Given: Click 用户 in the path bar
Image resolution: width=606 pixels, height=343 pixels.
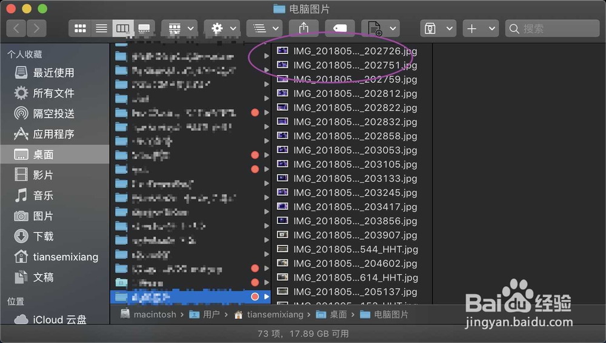Looking at the screenshot, I should tap(205, 315).
